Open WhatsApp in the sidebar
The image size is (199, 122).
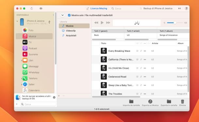[x=34, y=72]
